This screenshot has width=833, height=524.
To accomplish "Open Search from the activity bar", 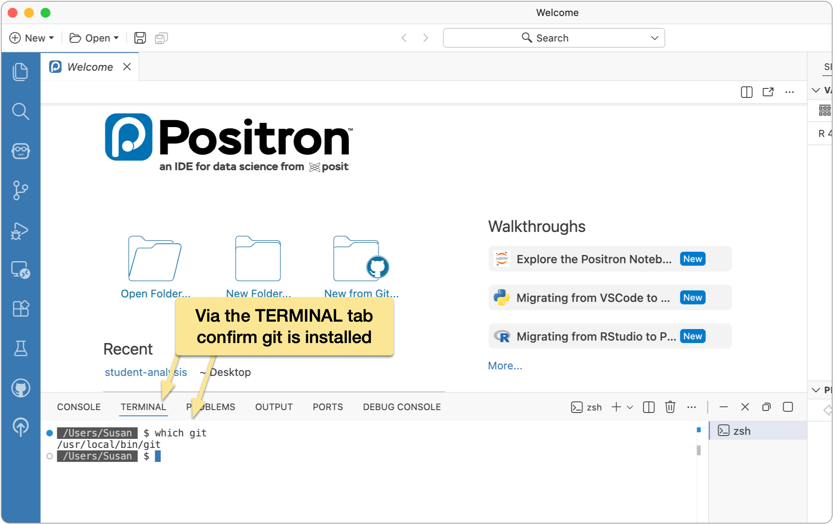I will point(21,111).
